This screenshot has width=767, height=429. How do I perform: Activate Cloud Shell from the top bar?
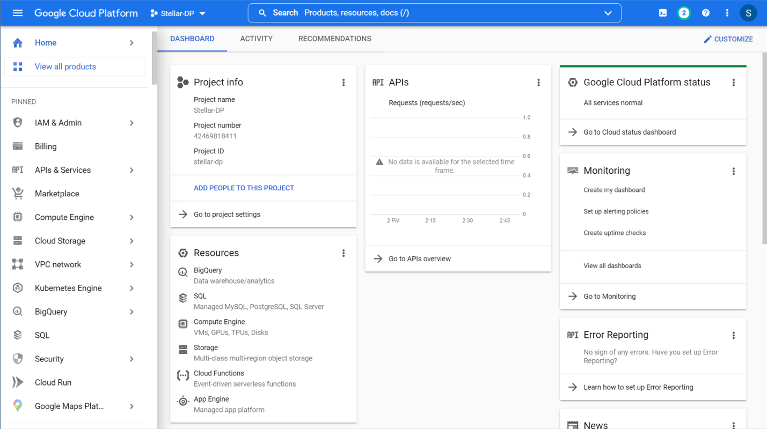click(662, 12)
